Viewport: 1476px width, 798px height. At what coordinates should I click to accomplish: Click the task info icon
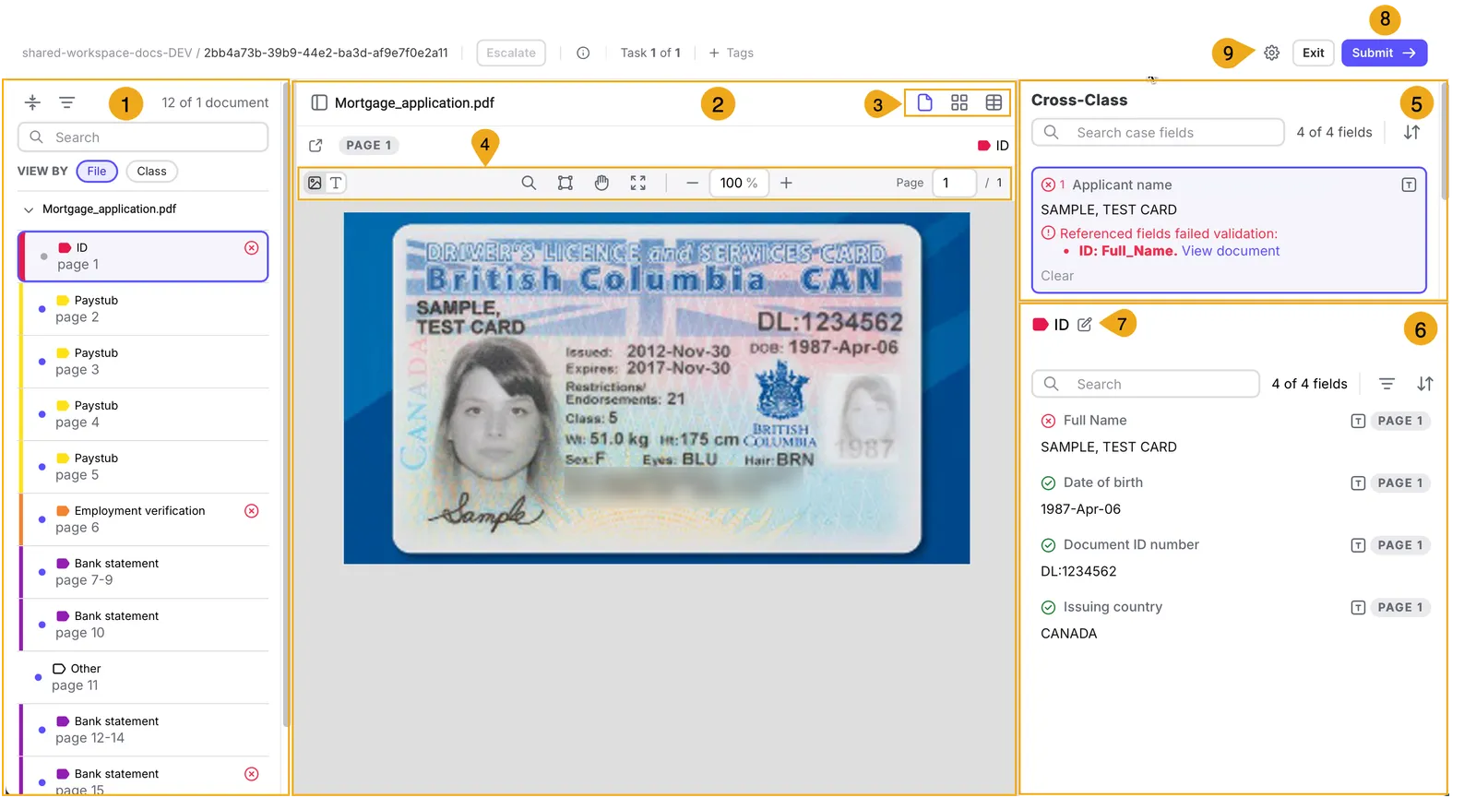pyautogui.click(x=583, y=53)
